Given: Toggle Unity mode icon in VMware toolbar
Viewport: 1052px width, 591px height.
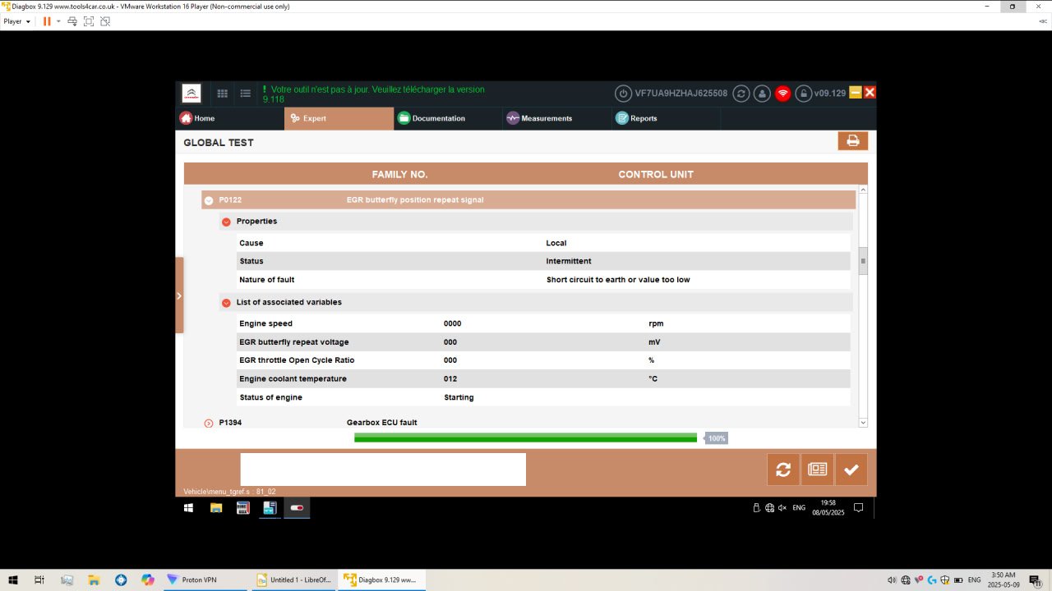Looking at the screenshot, I should (x=105, y=21).
